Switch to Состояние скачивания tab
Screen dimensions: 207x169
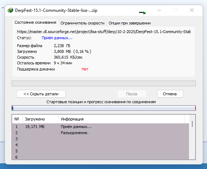click(35, 22)
